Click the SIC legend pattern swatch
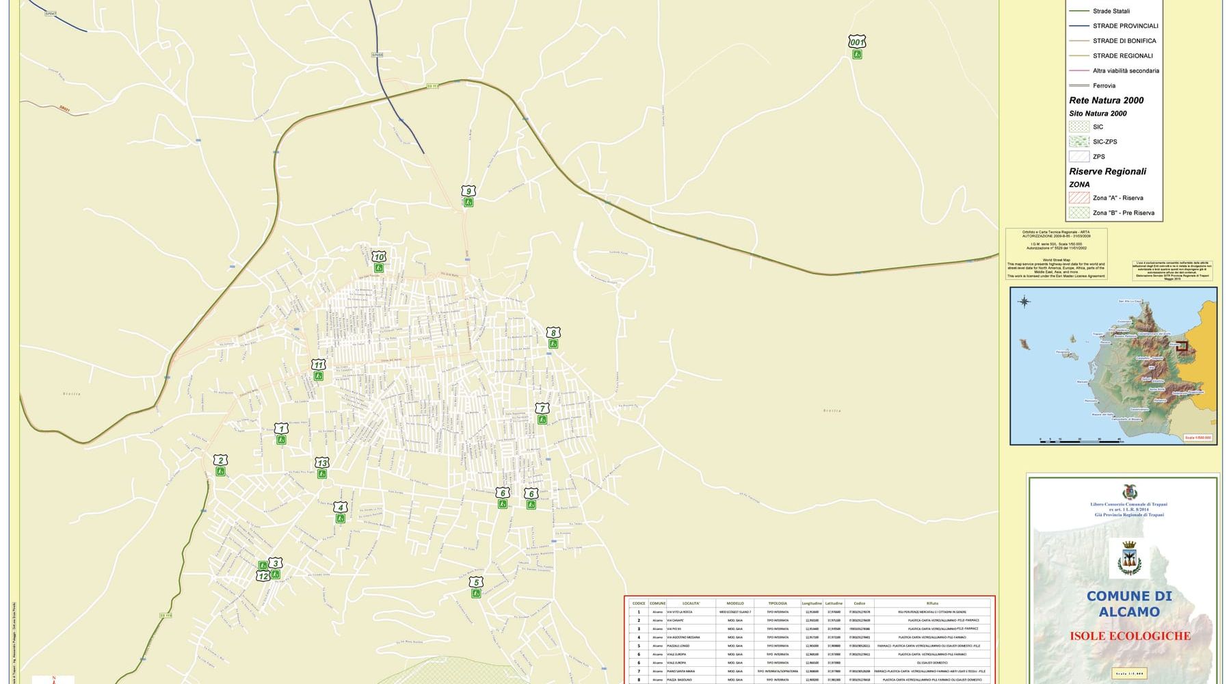1231x684 pixels. point(1079,127)
